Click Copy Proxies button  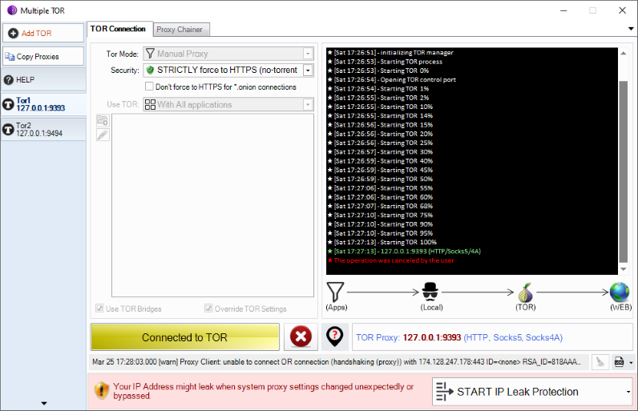(43, 57)
